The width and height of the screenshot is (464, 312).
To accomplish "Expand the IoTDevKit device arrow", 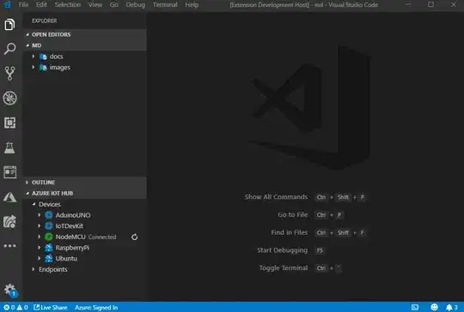I will (x=40, y=225).
